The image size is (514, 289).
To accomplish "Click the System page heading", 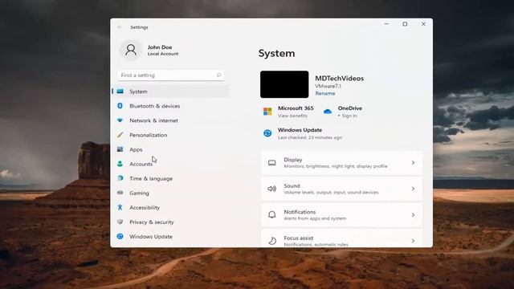I will 276,53.
